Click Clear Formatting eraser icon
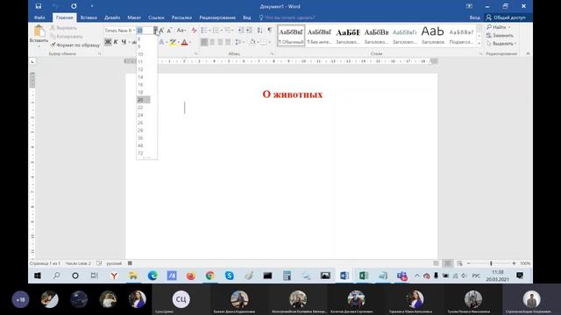Viewport: 561px width, 315px height. point(194,31)
